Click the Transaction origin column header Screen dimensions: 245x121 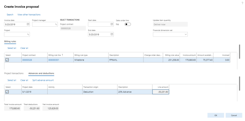(x=100, y=87)
